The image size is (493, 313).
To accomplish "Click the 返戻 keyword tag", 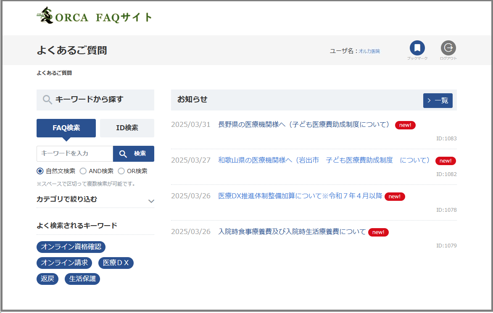I will 47,279.
